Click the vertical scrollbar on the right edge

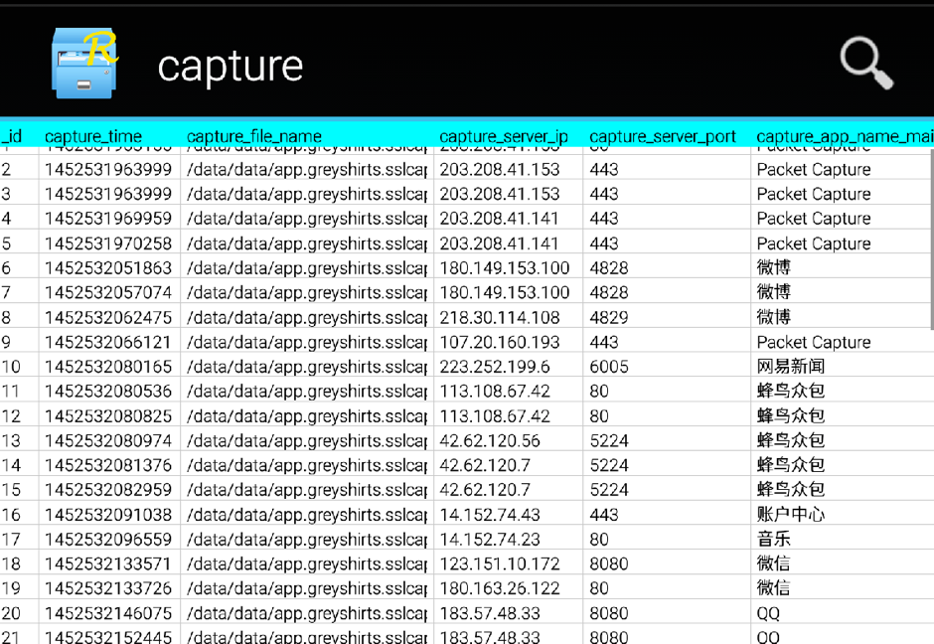pos(931,239)
